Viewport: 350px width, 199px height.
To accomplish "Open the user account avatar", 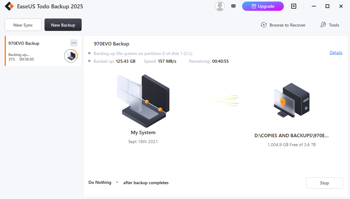I will pos(220,6).
